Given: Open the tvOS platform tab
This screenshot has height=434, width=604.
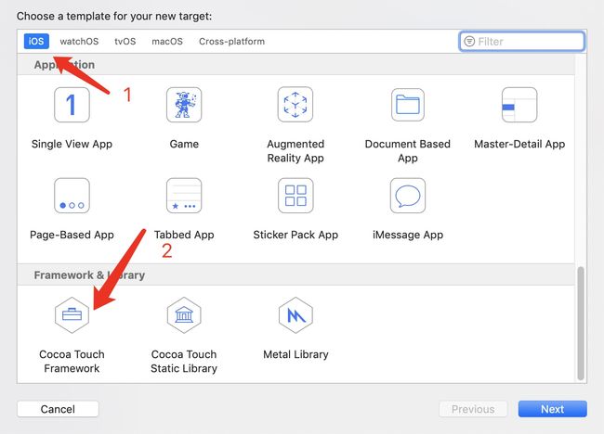Looking at the screenshot, I should pos(125,41).
